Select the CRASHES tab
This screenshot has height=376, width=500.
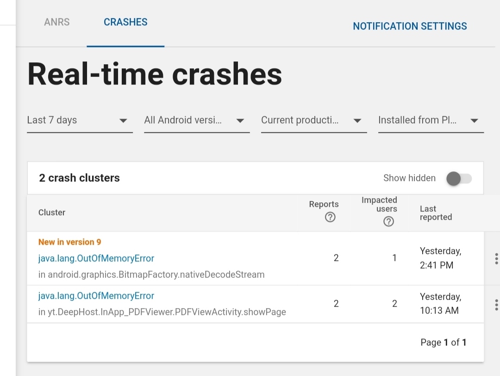125,22
